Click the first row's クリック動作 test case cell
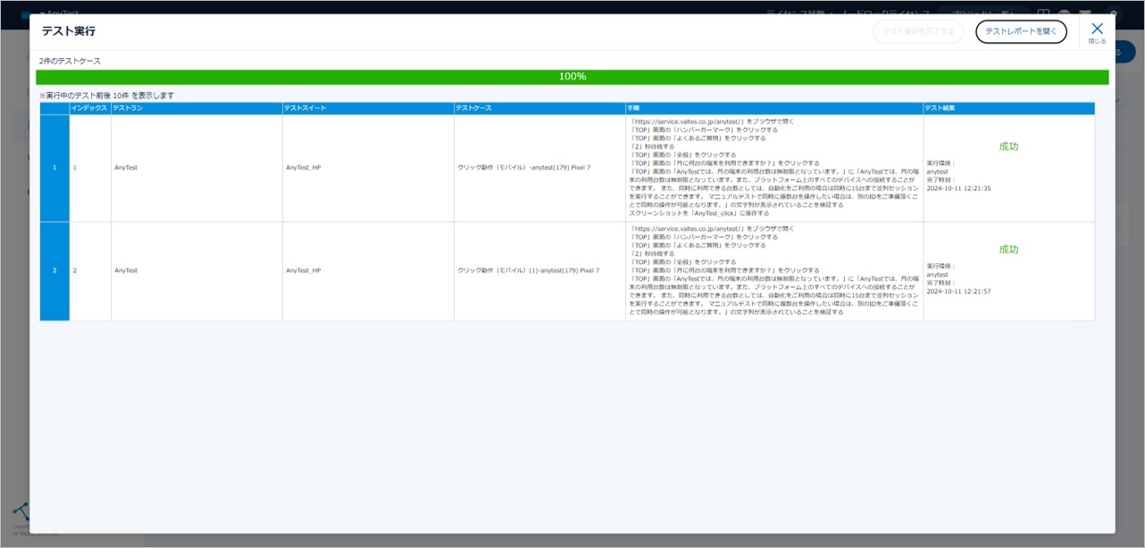Image resolution: width=1145 pixels, height=548 pixels. click(x=523, y=168)
